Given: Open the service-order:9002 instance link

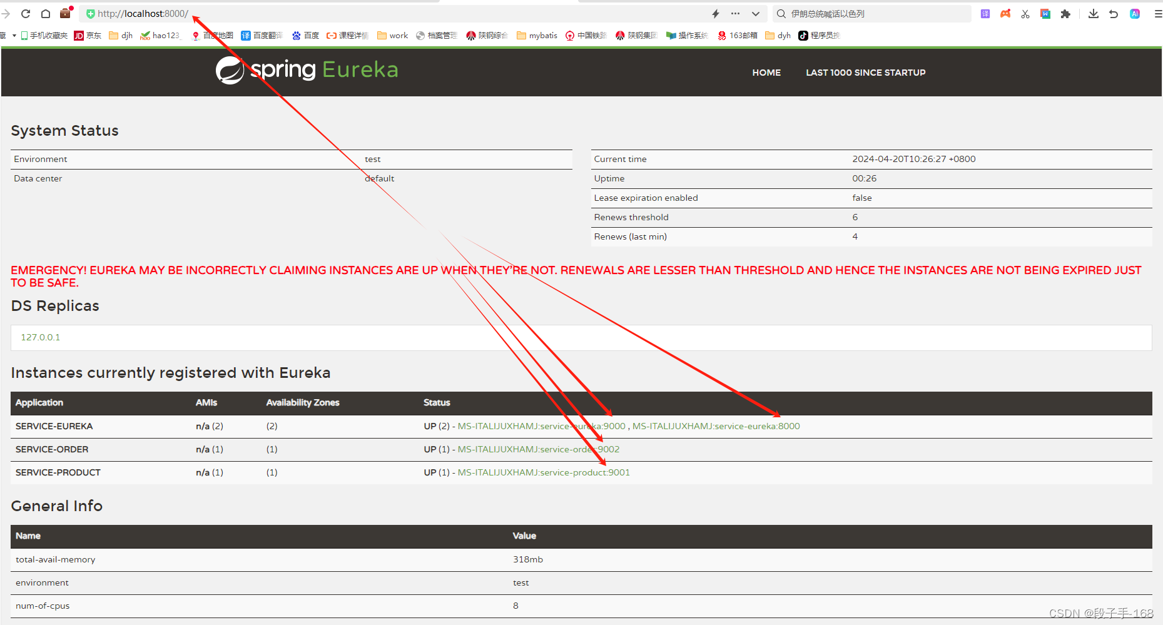Looking at the screenshot, I should [539, 449].
